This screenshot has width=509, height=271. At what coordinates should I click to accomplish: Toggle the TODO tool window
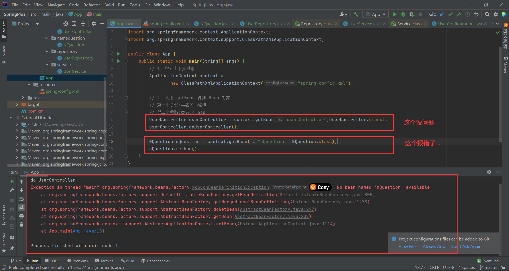click(52, 261)
